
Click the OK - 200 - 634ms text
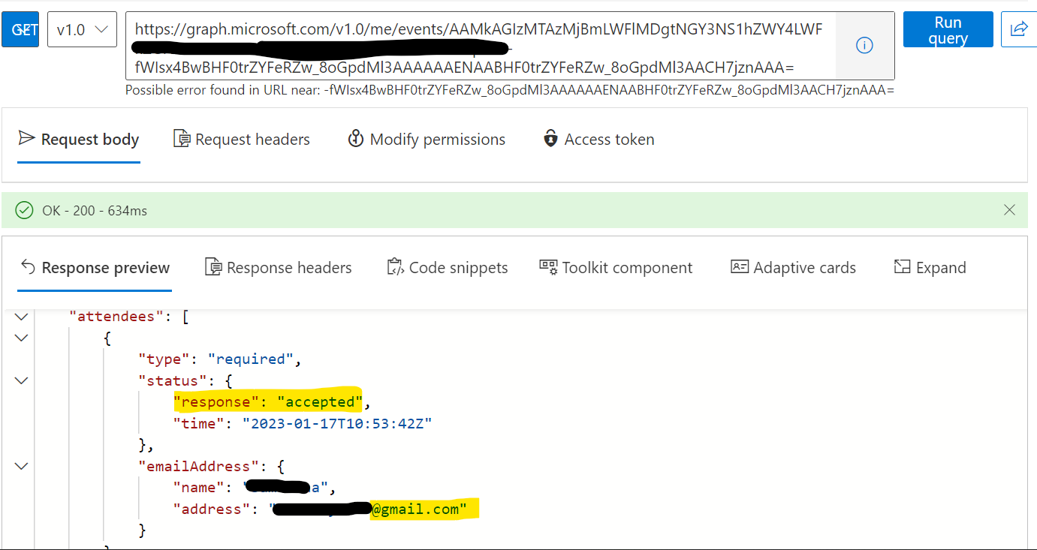(x=95, y=211)
